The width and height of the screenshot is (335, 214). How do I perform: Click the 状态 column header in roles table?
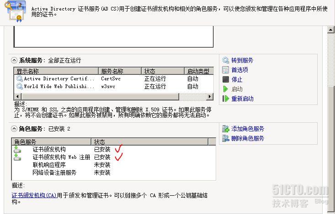[x=150, y=141]
